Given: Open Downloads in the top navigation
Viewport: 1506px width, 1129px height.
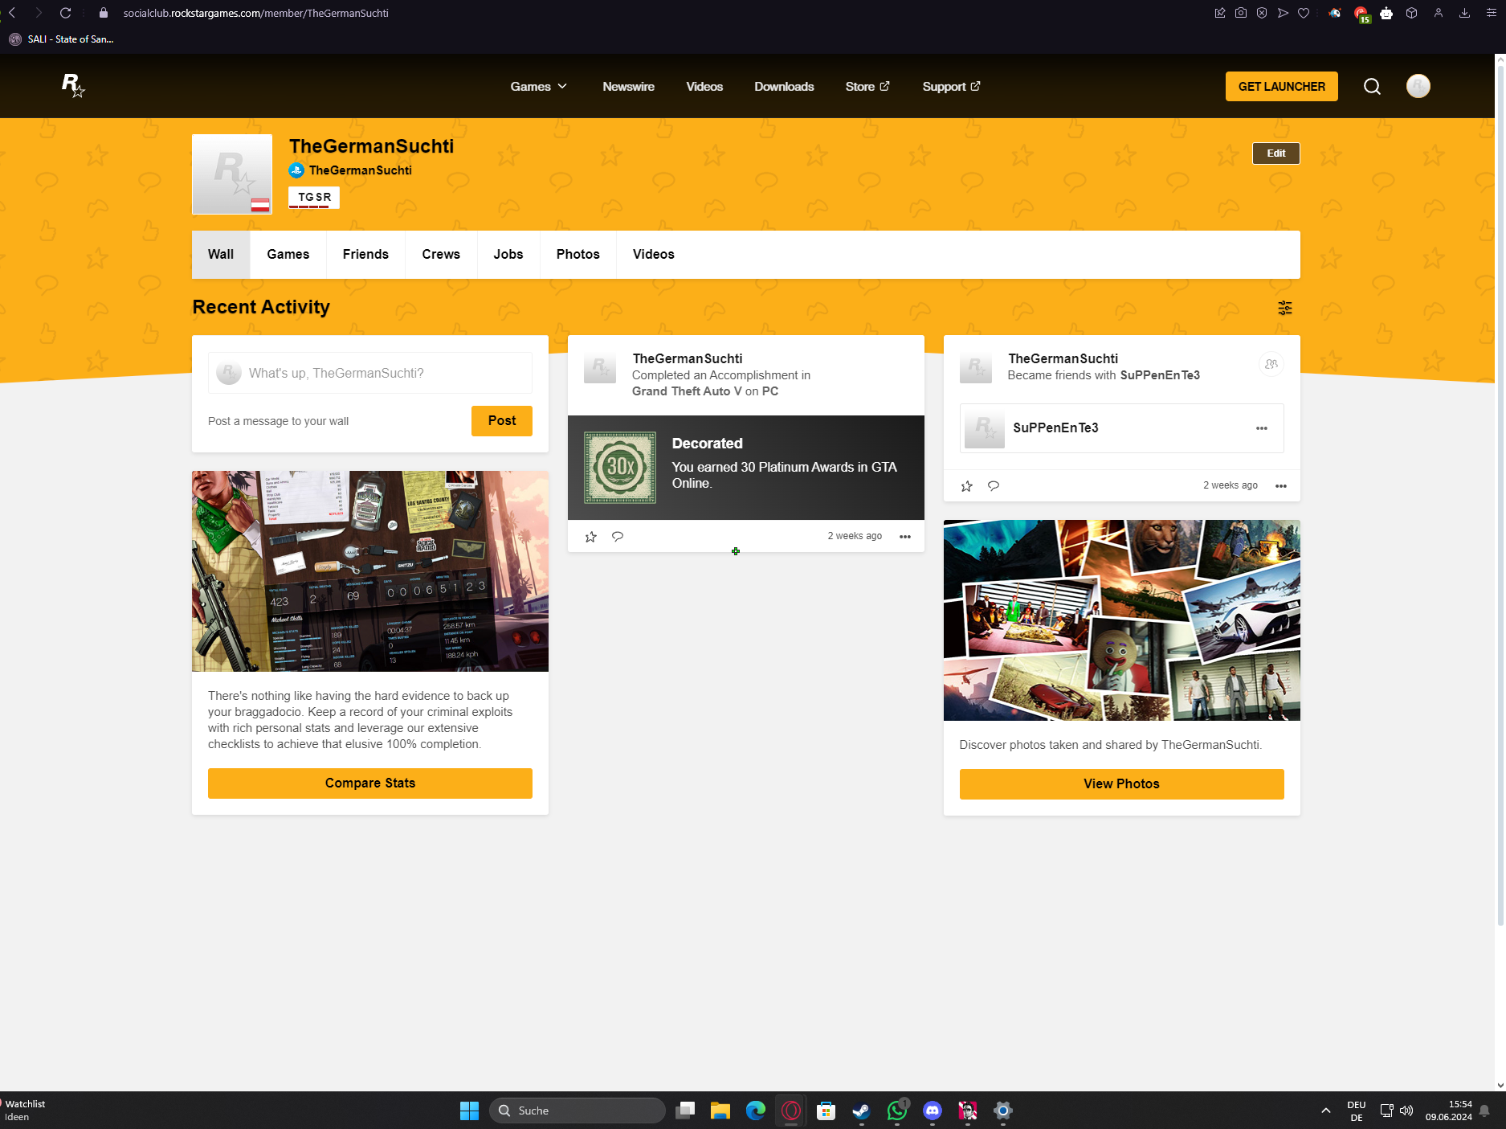Looking at the screenshot, I should [784, 86].
